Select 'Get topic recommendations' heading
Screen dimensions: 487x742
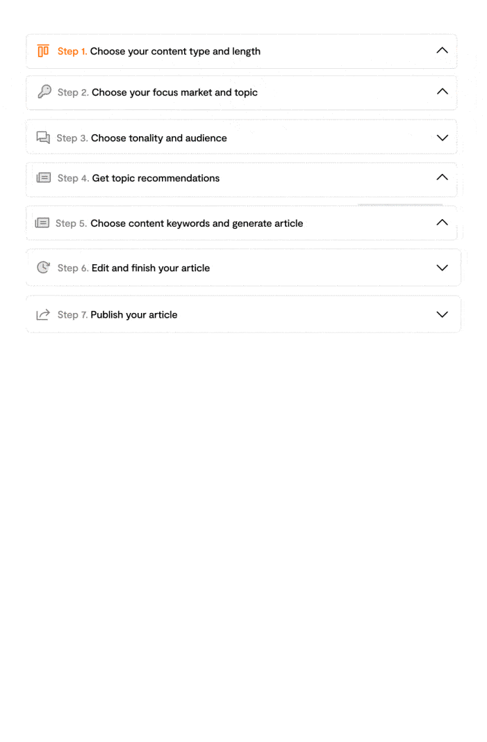click(156, 179)
